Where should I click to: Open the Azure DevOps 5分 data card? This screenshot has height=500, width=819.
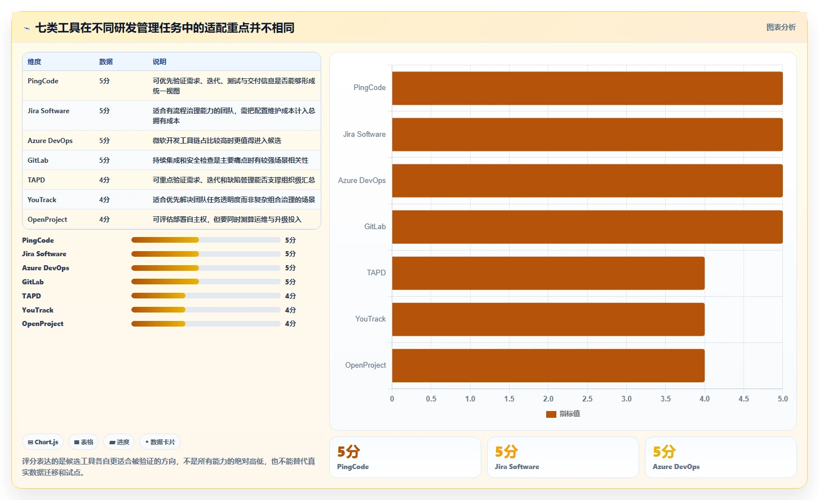[x=721, y=457]
